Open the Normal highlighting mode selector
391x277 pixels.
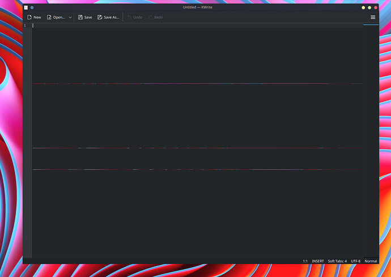(371, 261)
